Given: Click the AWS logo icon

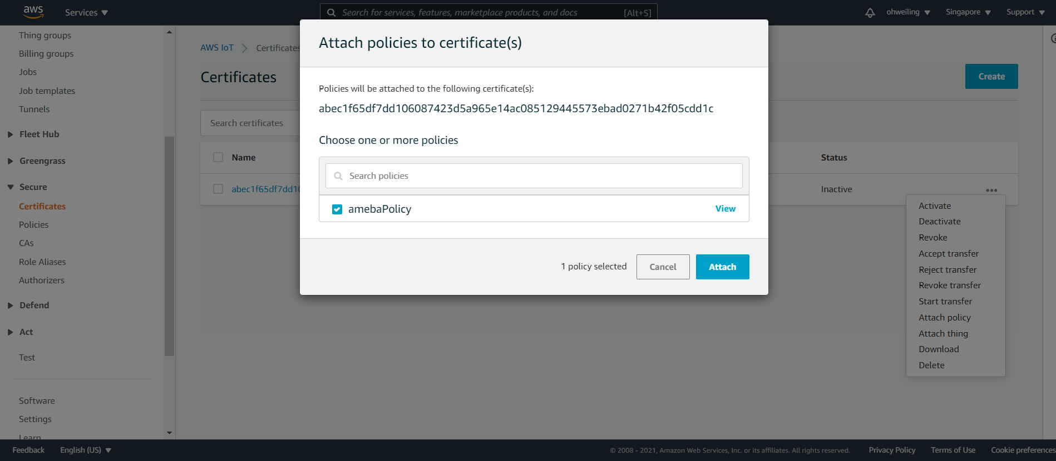Looking at the screenshot, I should pos(33,12).
